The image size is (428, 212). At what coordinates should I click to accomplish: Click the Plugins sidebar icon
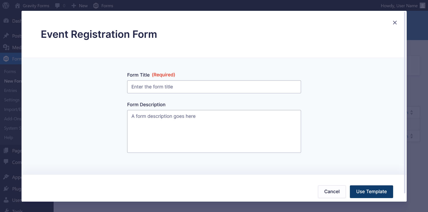tap(6, 189)
